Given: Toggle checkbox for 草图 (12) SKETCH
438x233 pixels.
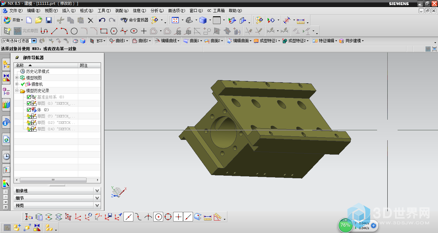Looking at the screenshot, I should 29,123.
